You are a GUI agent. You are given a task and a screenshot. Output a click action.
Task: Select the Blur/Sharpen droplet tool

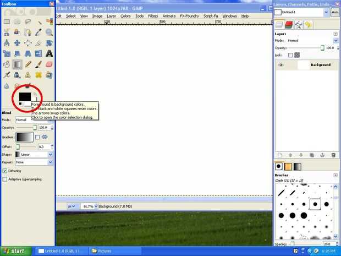[x=7, y=86]
